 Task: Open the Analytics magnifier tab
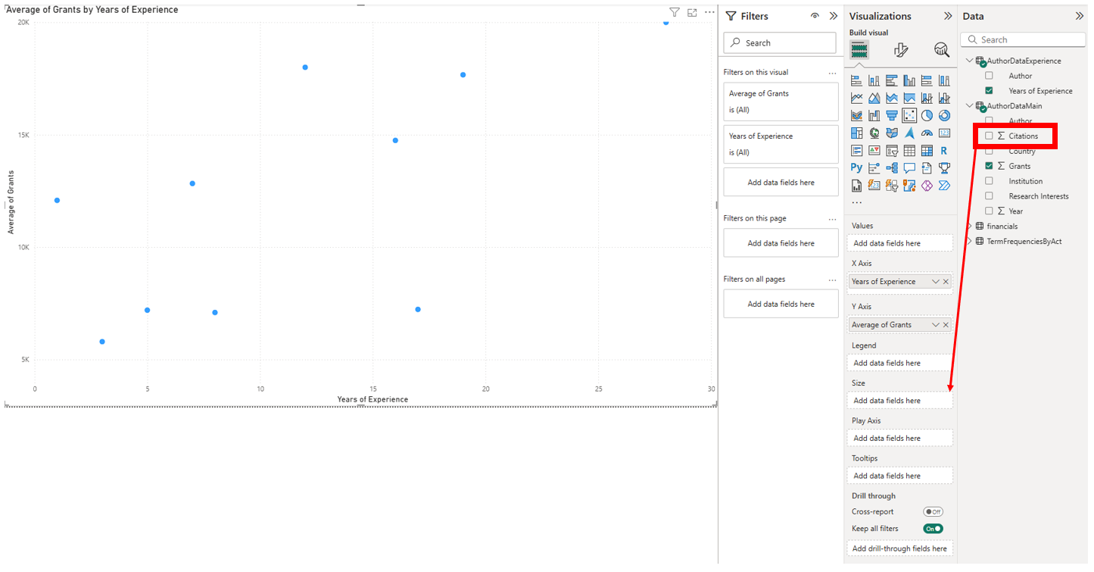tap(941, 50)
